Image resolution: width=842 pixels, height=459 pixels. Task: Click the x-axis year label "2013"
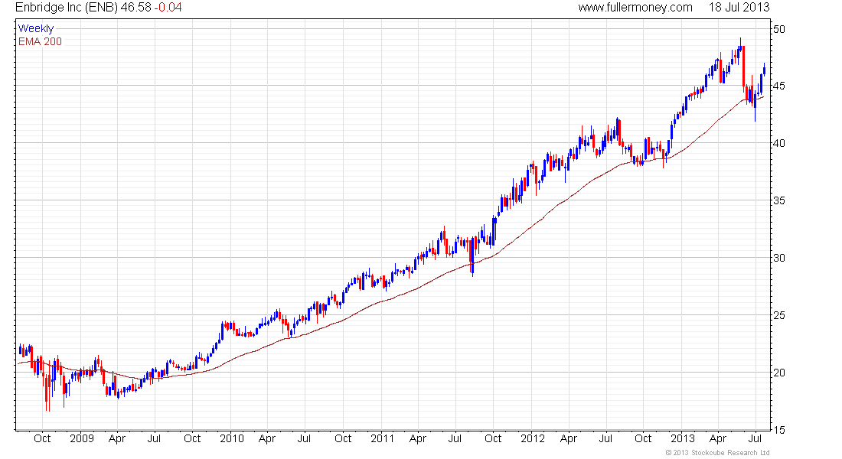click(683, 438)
